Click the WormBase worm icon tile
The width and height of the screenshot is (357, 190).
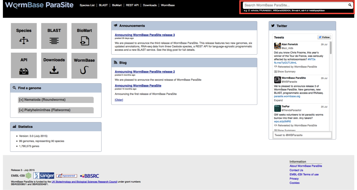click(x=84, y=66)
